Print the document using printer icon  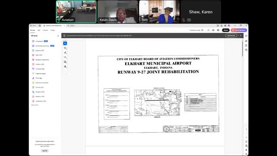[x=218, y=30]
